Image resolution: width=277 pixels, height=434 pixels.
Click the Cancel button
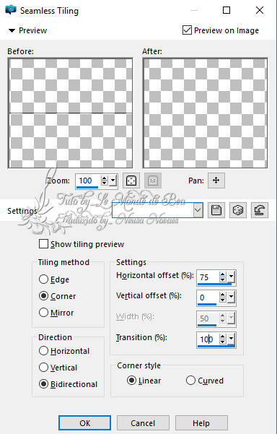tap(143, 423)
